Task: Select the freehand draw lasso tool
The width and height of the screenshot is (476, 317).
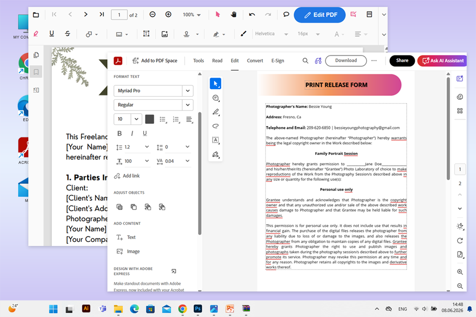Action: (x=216, y=126)
